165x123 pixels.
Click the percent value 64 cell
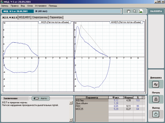tap(138, 109)
